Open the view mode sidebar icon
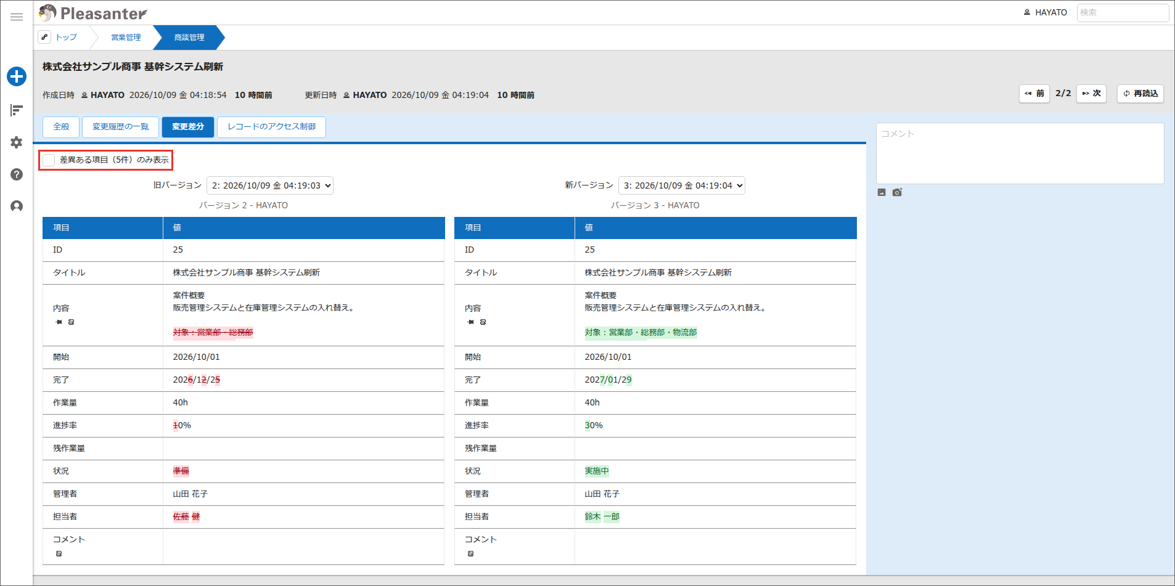 point(17,110)
